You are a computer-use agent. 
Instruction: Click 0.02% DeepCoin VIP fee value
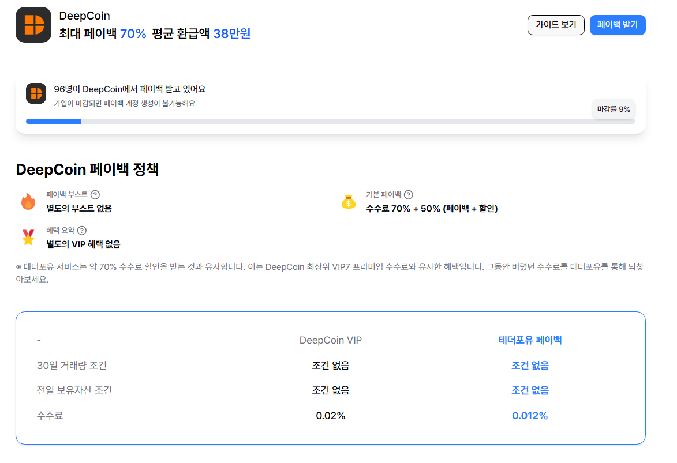click(x=331, y=416)
